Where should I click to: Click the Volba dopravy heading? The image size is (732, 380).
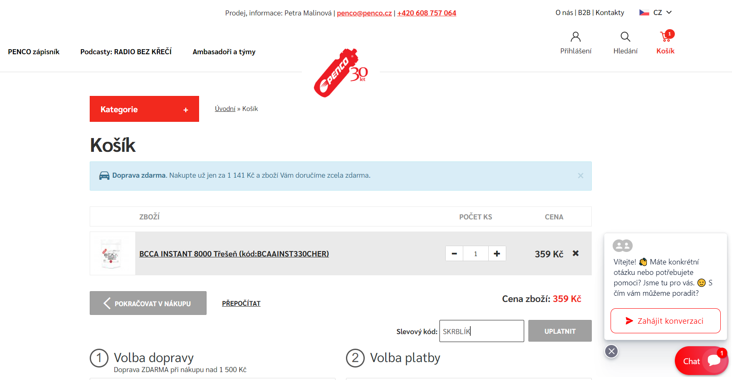point(154,357)
